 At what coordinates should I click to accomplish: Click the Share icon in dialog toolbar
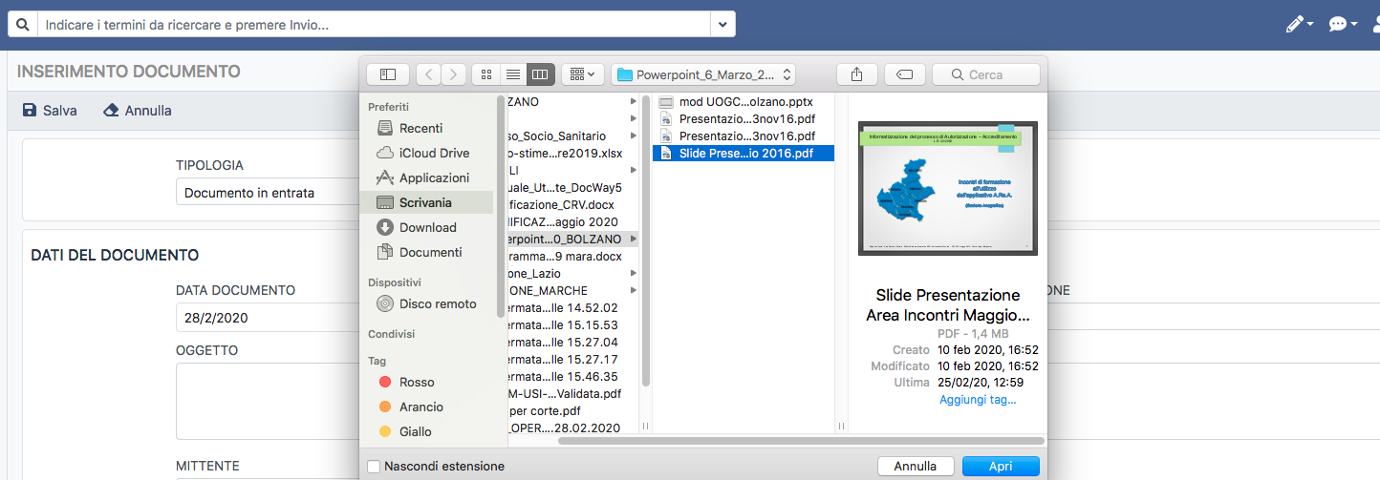point(855,74)
